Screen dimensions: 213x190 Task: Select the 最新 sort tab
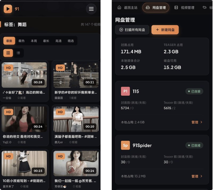pos(9,41)
